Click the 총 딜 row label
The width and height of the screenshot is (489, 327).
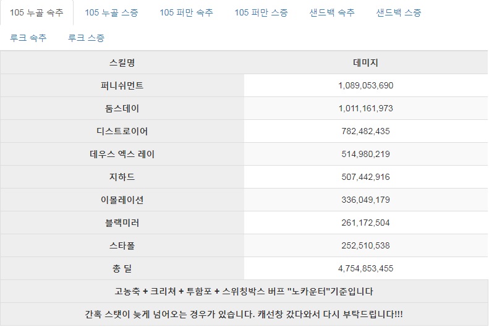122,268
